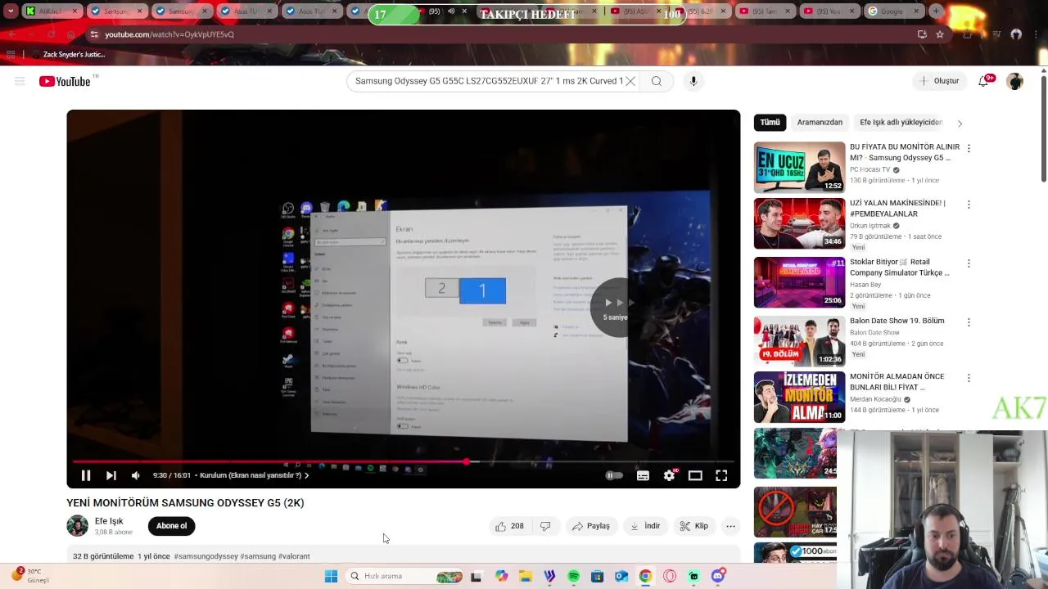Click the Paylaş share button

click(591, 526)
